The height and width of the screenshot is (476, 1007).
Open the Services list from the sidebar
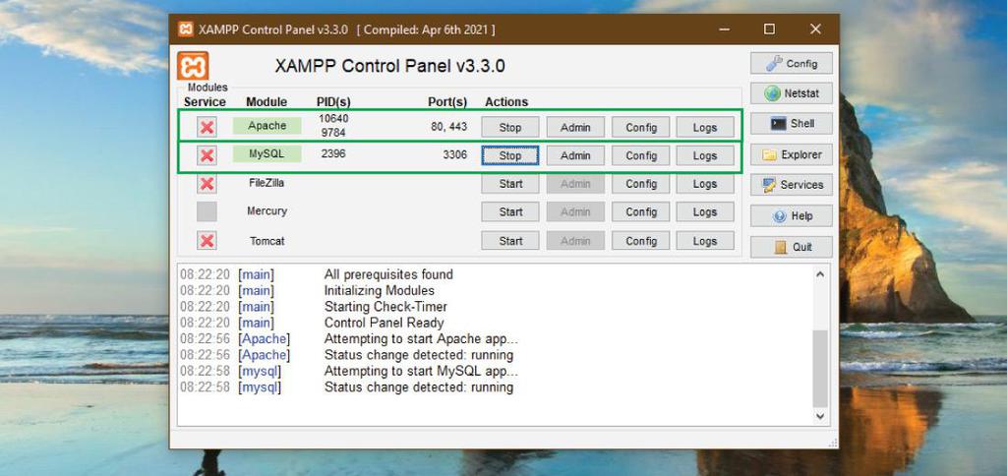point(792,185)
